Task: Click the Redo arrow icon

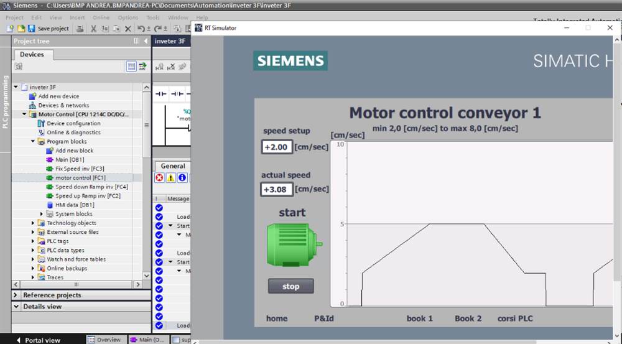Action: [x=158, y=29]
